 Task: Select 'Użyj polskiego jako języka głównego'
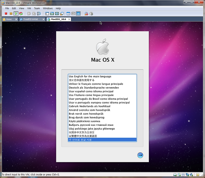[x=102, y=128]
